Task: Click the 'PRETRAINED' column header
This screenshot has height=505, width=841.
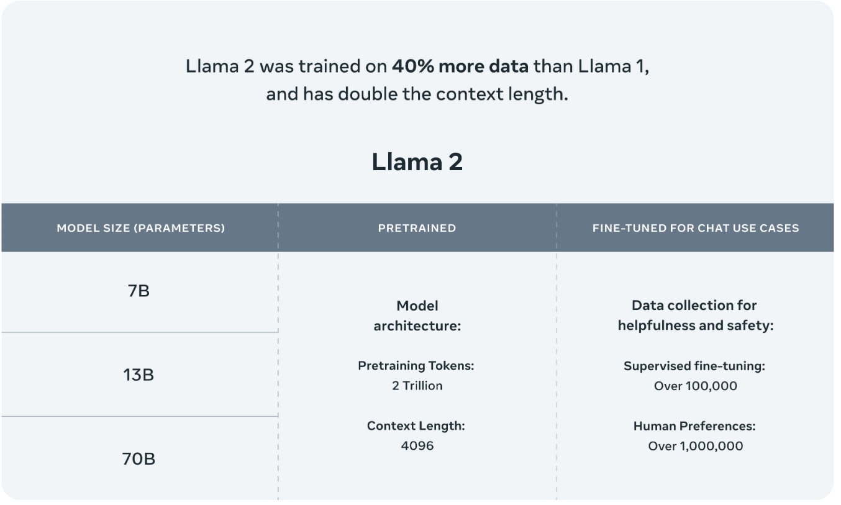Action: coord(417,228)
